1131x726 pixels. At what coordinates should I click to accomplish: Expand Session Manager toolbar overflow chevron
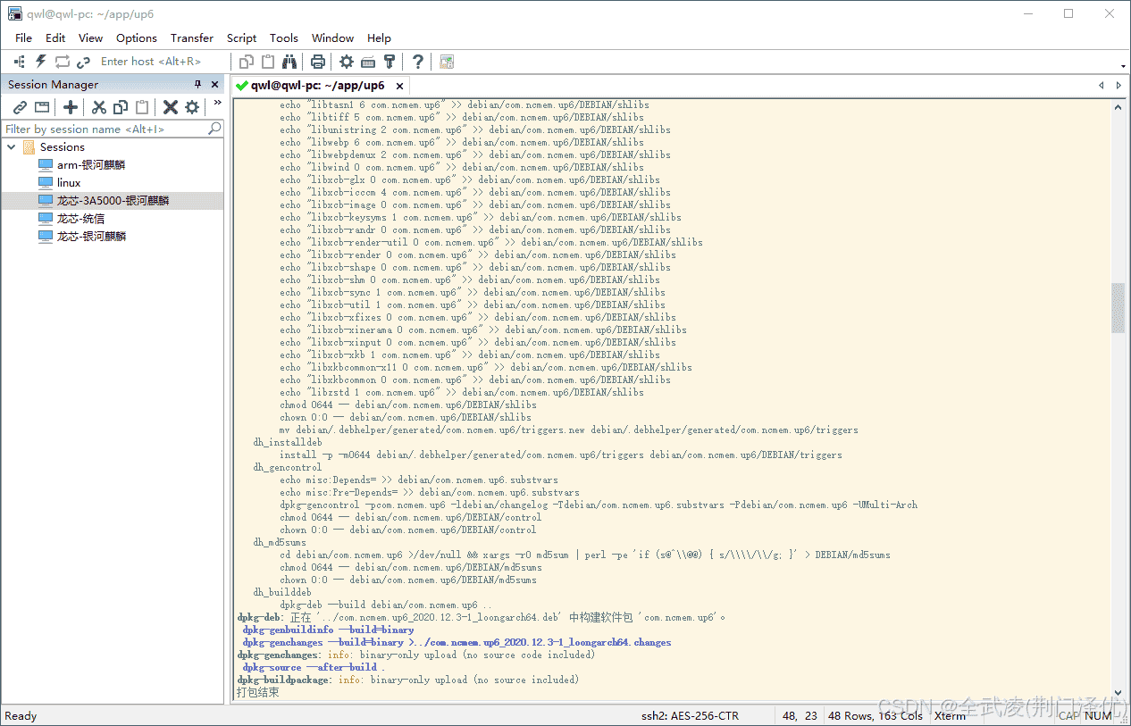[217, 104]
